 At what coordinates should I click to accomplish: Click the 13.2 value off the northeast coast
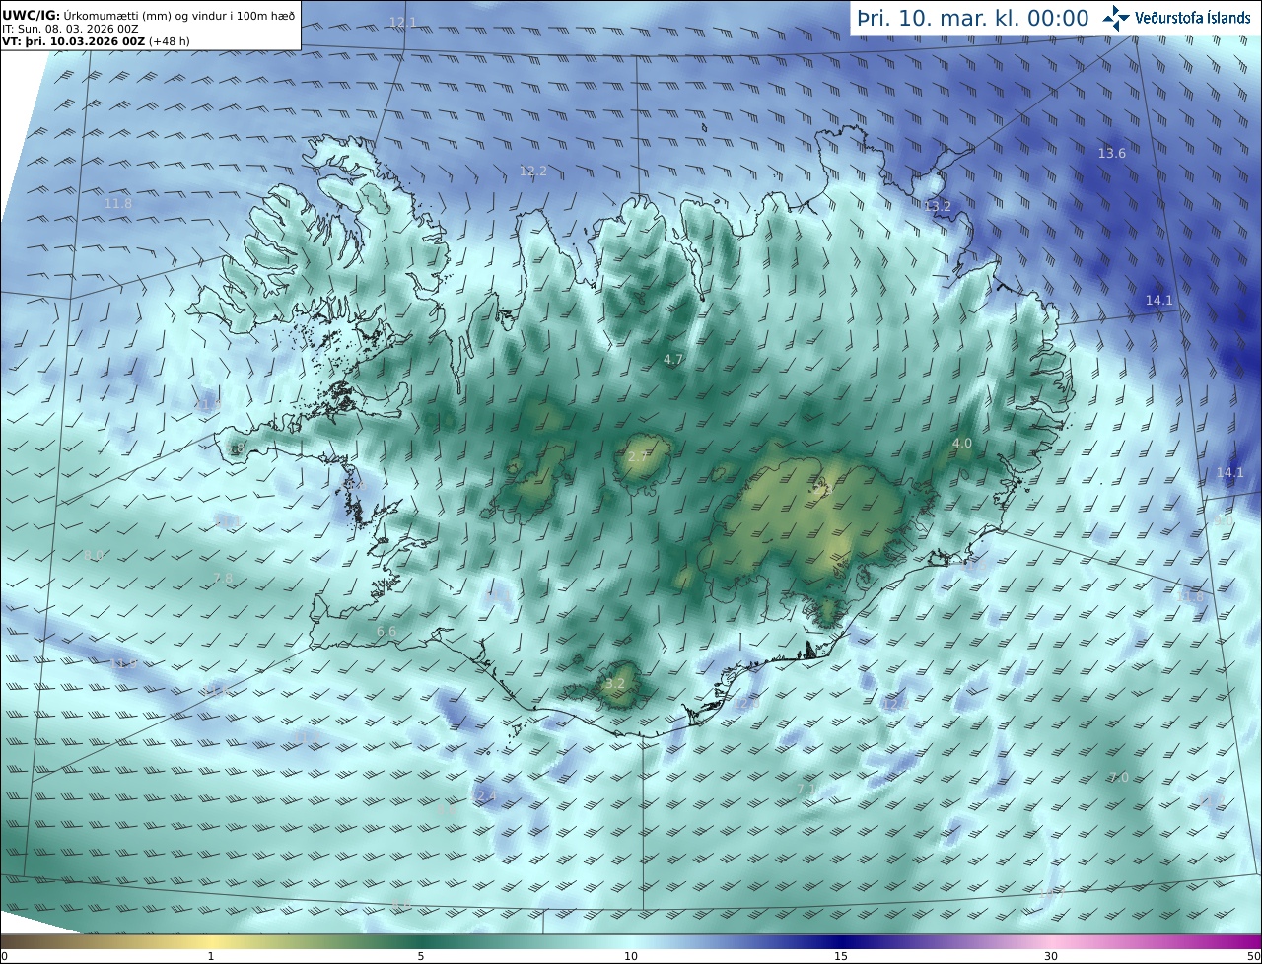tap(938, 206)
